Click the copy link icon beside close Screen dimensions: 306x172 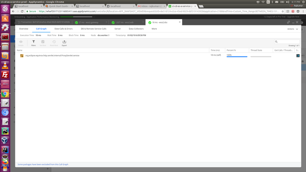pyautogui.click(x=288, y=22)
